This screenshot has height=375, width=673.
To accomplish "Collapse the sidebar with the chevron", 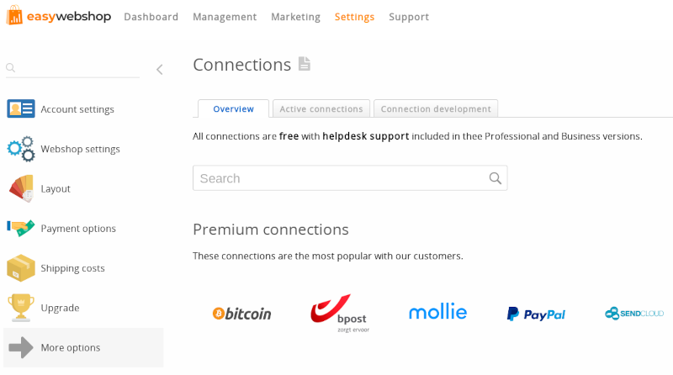I will coord(160,69).
